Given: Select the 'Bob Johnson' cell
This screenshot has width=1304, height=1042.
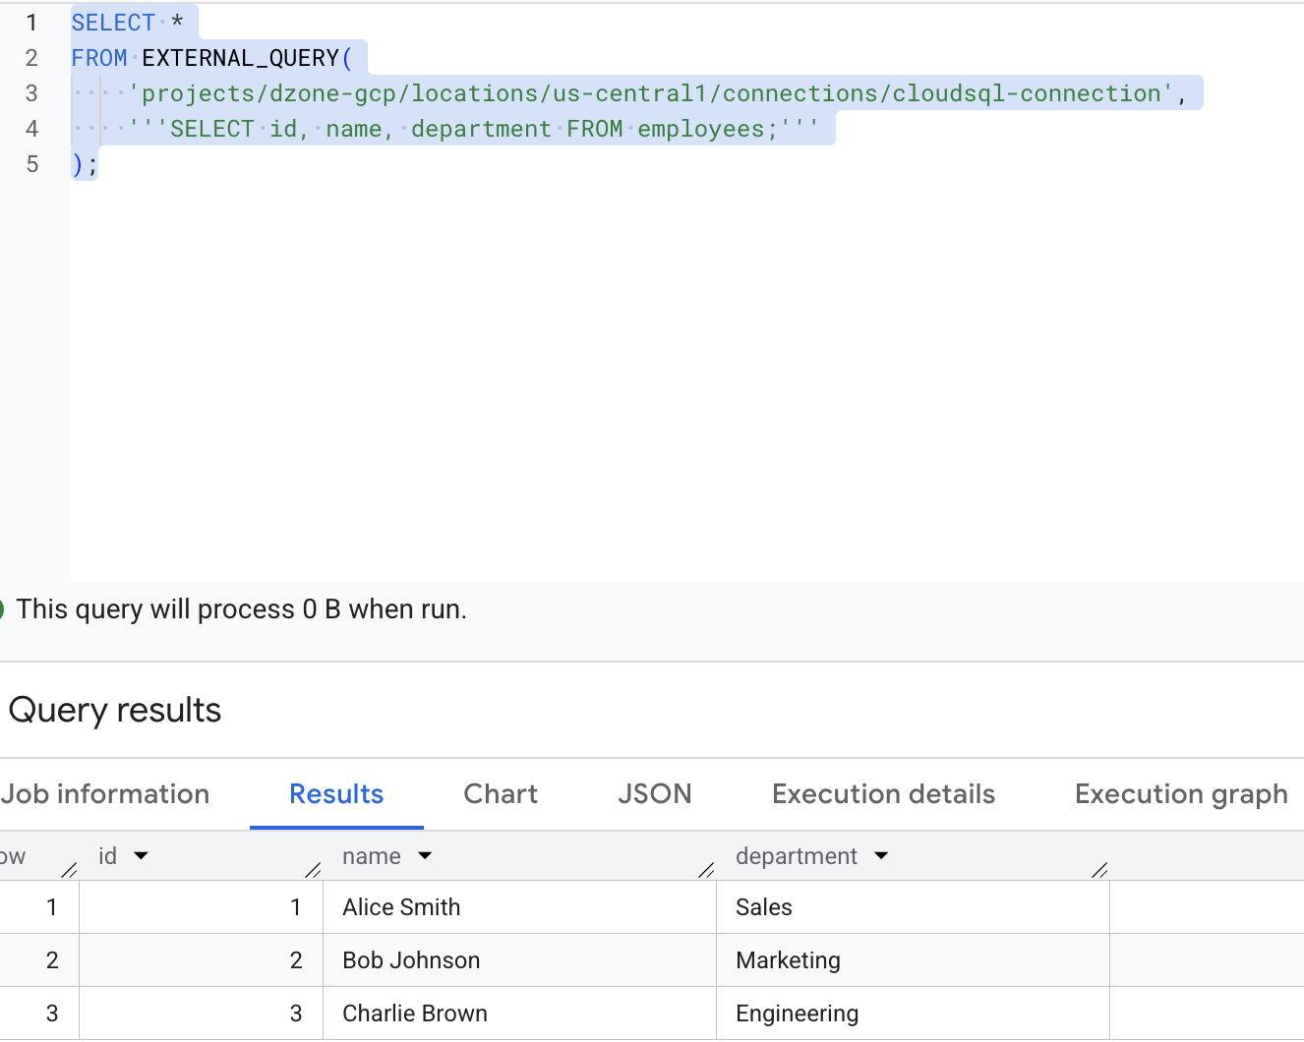Looking at the screenshot, I should coord(519,960).
